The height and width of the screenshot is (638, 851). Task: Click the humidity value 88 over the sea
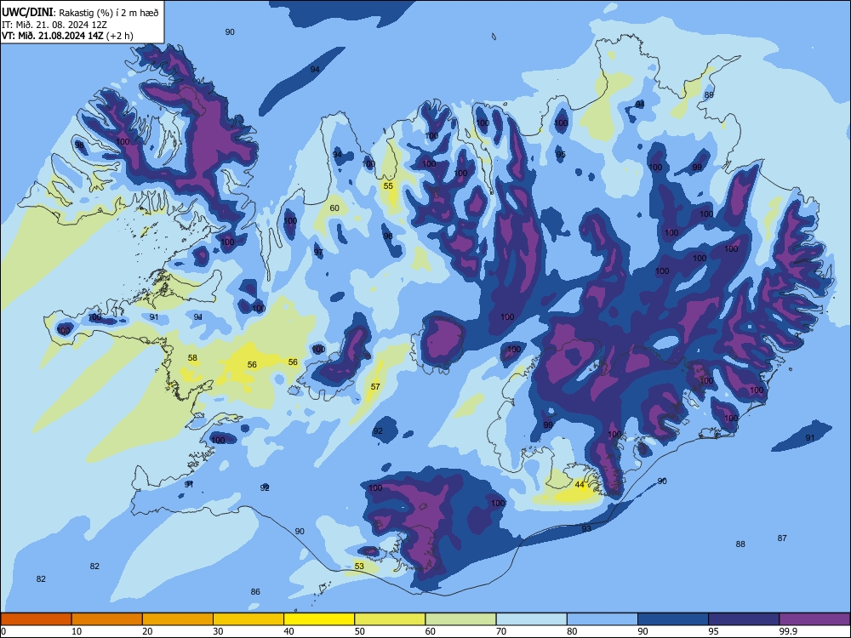(740, 544)
